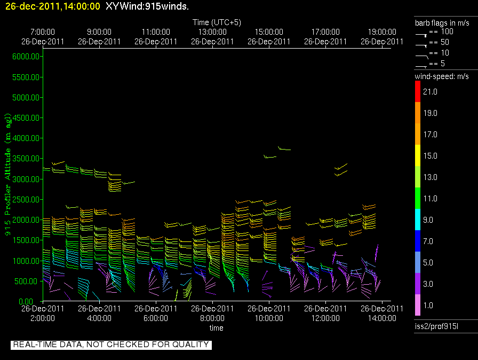Screen dimensions: 478x360
Task: Click the '6:00:00' bottom axis time label
Action: (156, 318)
